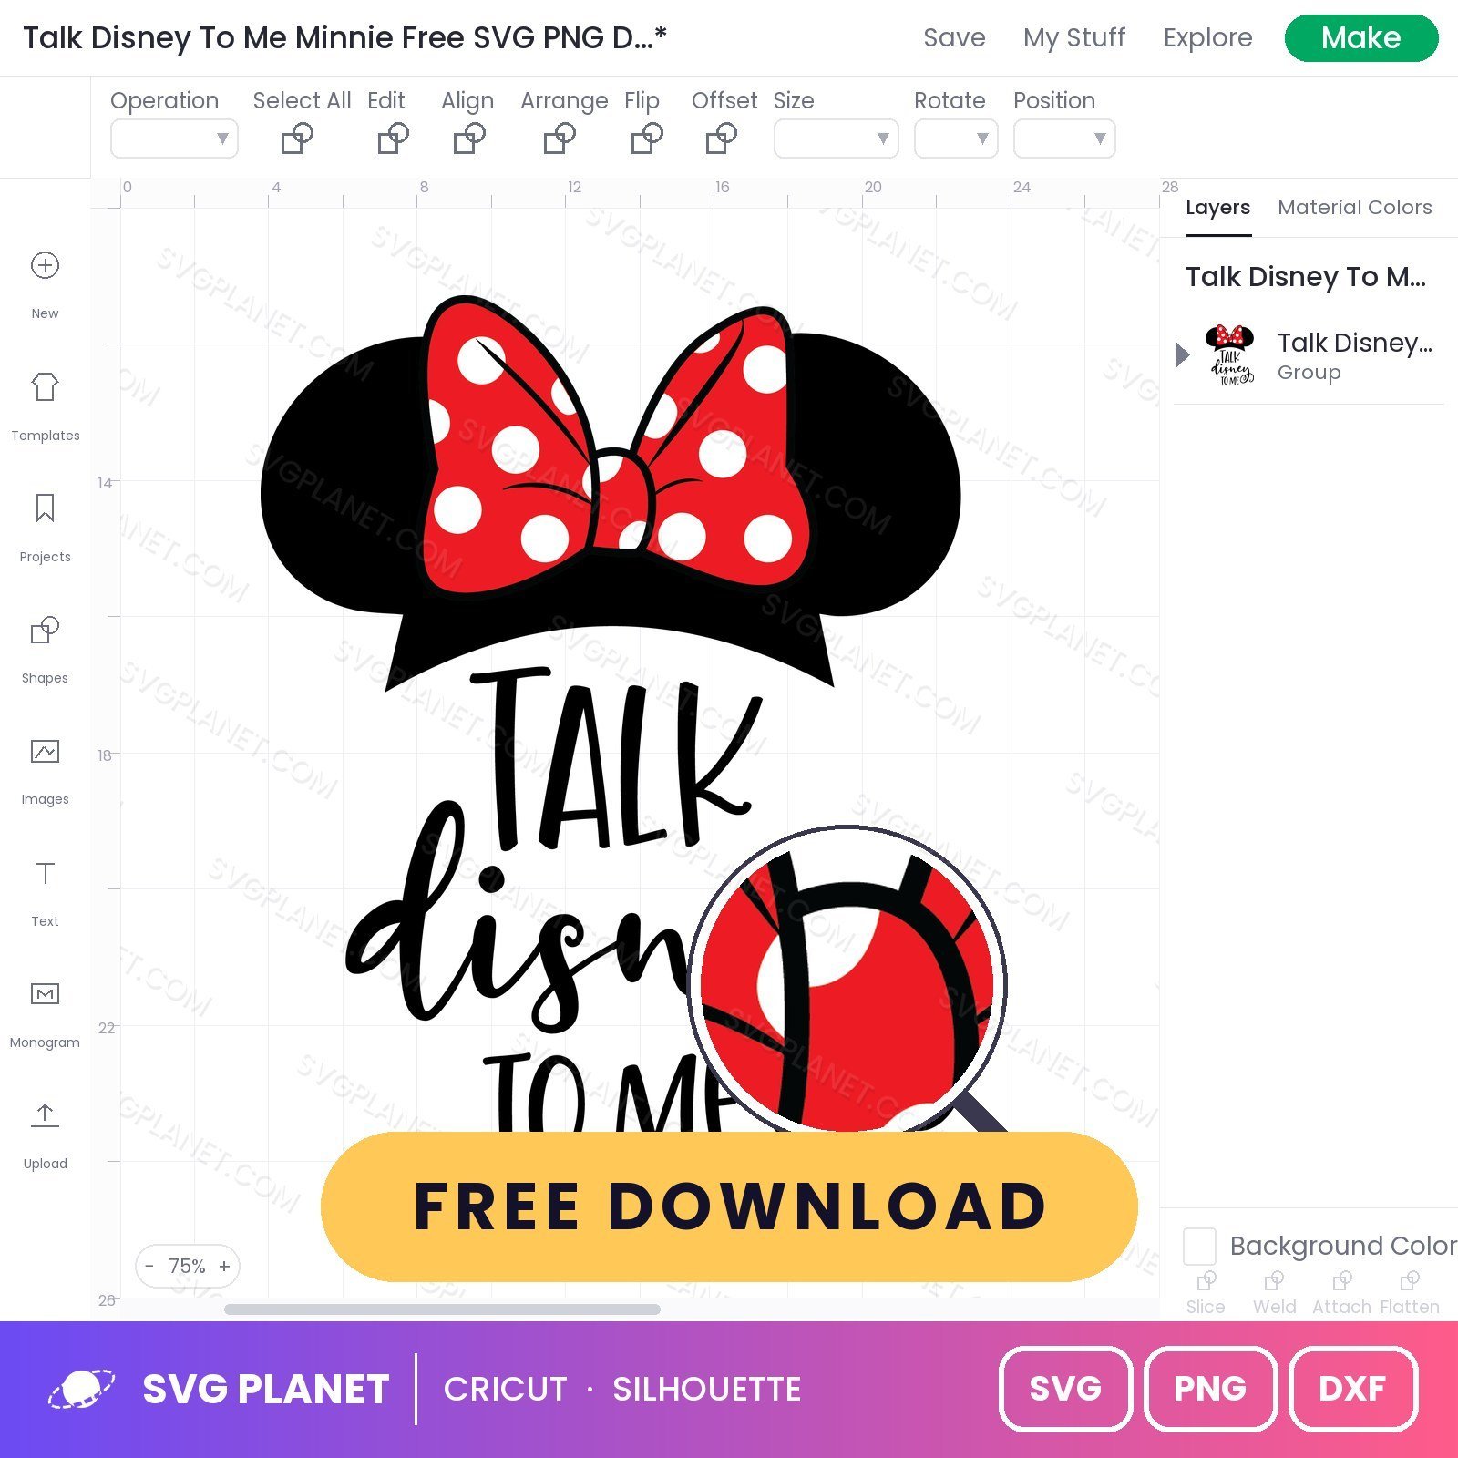This screenshot has height=1458, width=1458.
Task: Zoom out with the minus button
Action: pos(149,1266)
